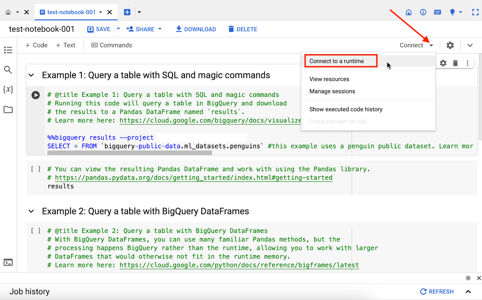Click the project name input field
The image size is (482, 300).
[201, 138]
